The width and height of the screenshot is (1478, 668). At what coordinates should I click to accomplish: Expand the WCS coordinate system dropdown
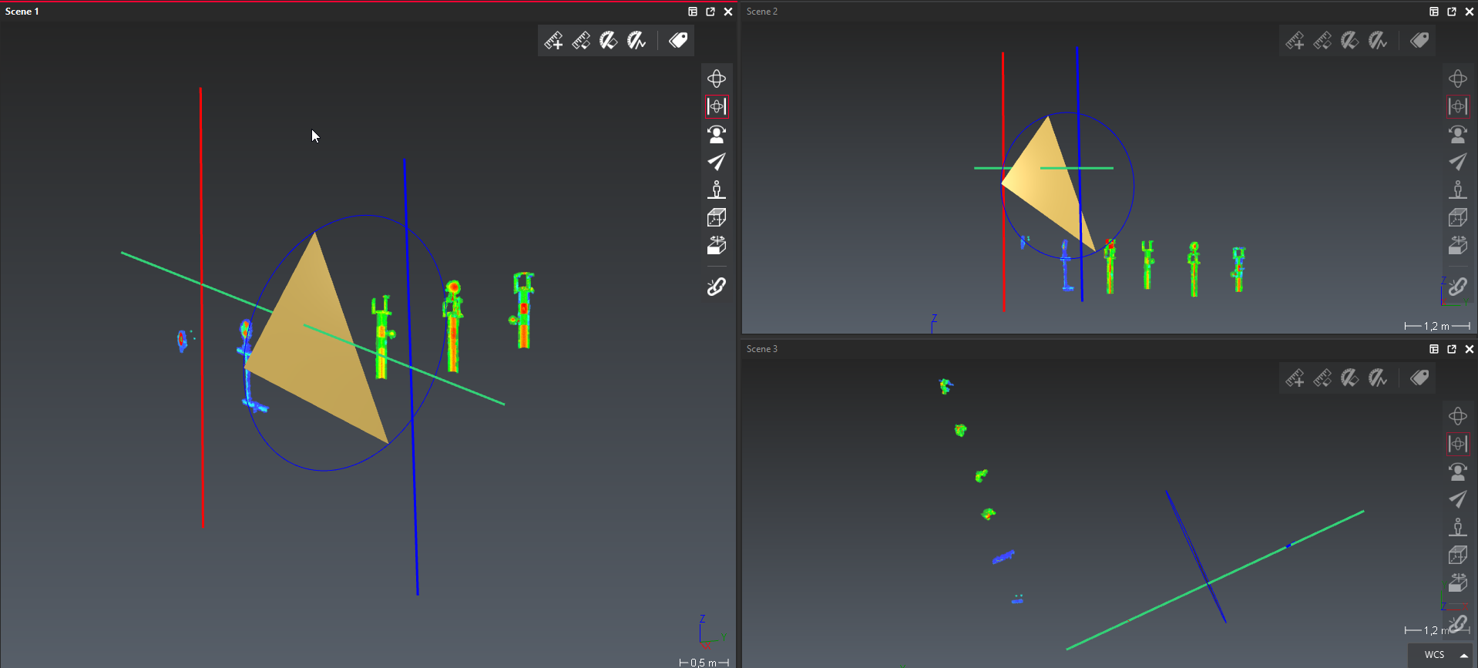point(1463,655)
